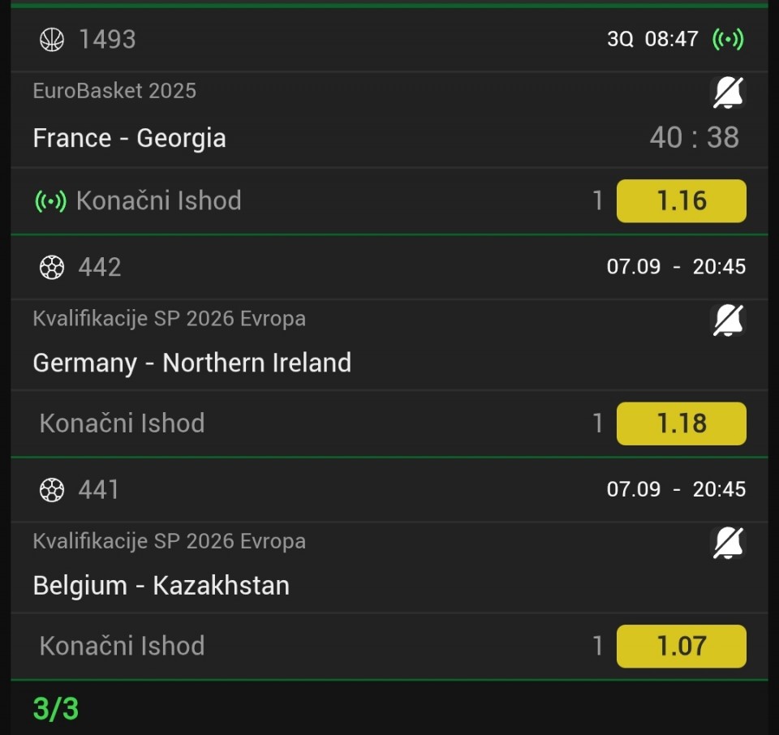Click the 3Q 08:47 game clock
This screenshot has height=735, width=779.
[x=652, y=39]
